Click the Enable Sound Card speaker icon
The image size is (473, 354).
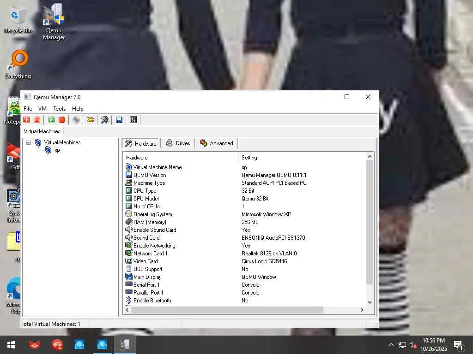129,230
